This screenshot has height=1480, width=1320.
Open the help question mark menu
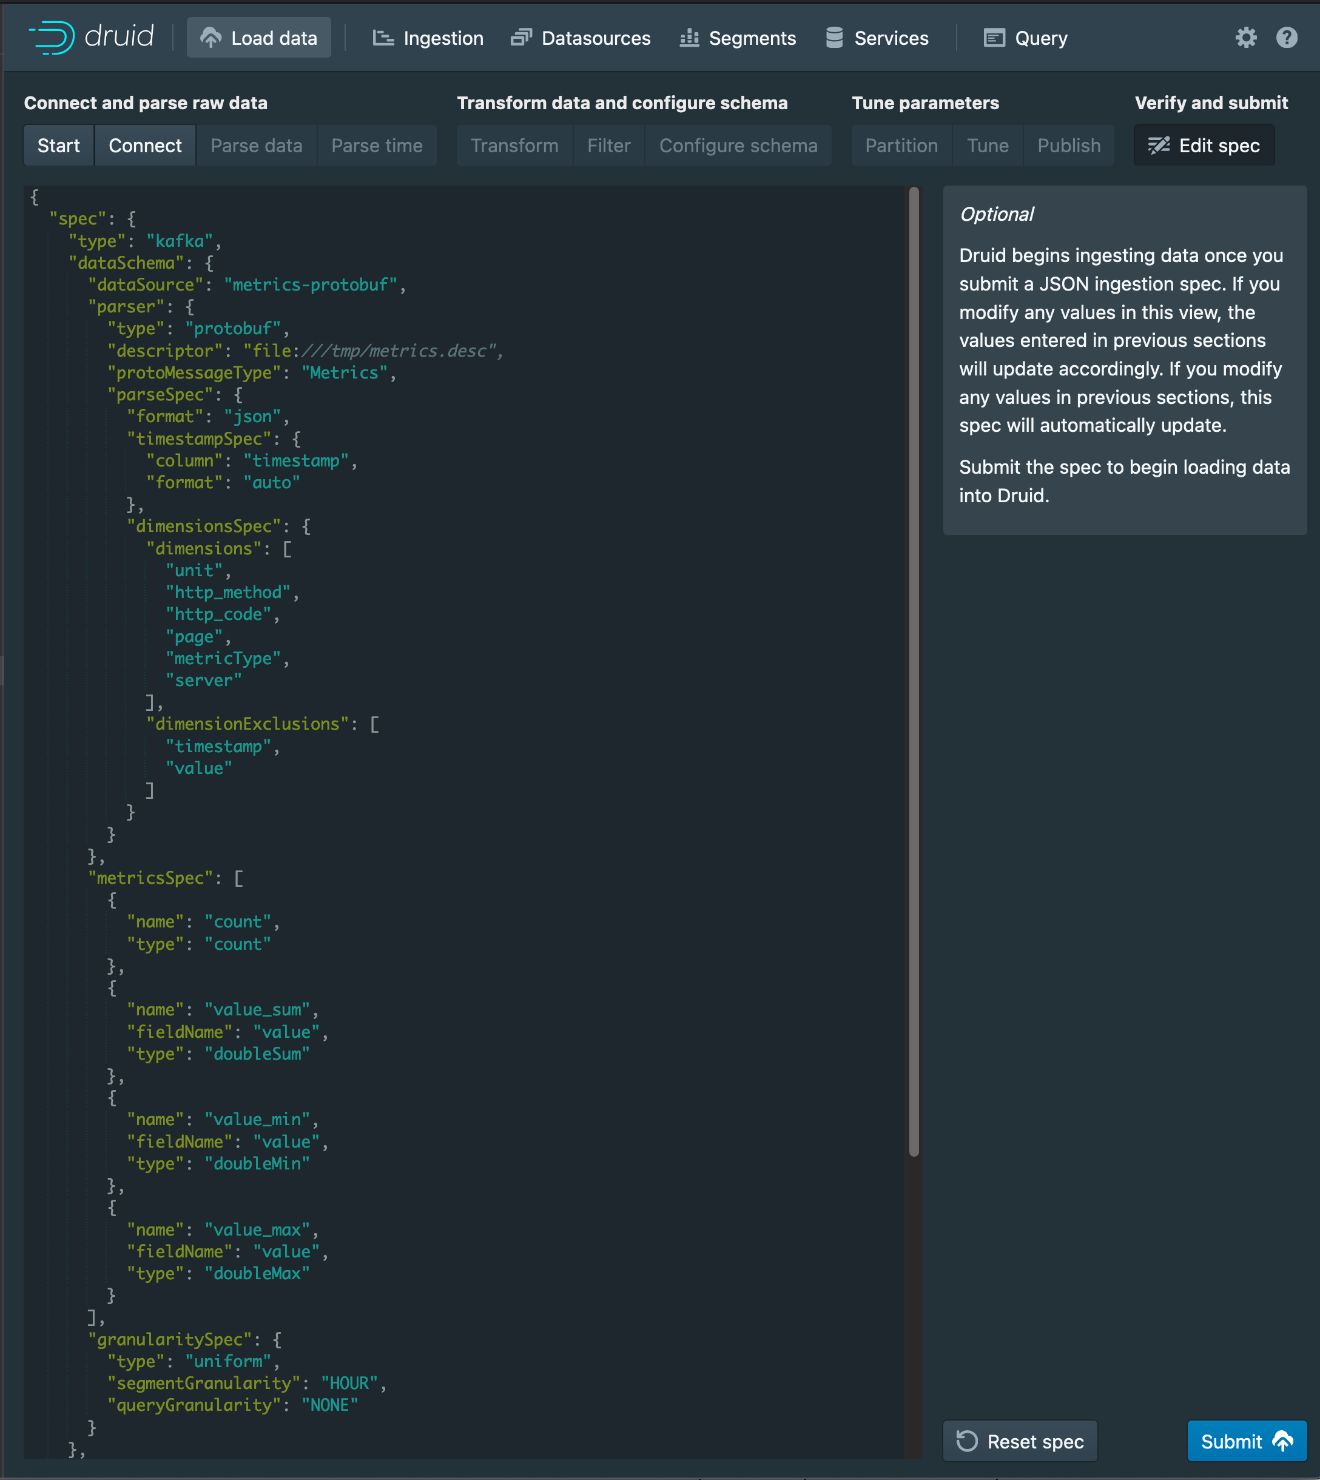tap(1287, 38)
